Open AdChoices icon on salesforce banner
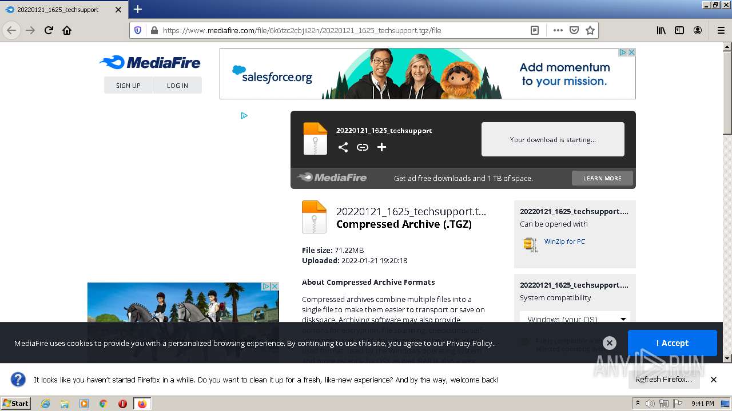Image resolution: width=732 pixels, height=411 pixels. [623, 52]
